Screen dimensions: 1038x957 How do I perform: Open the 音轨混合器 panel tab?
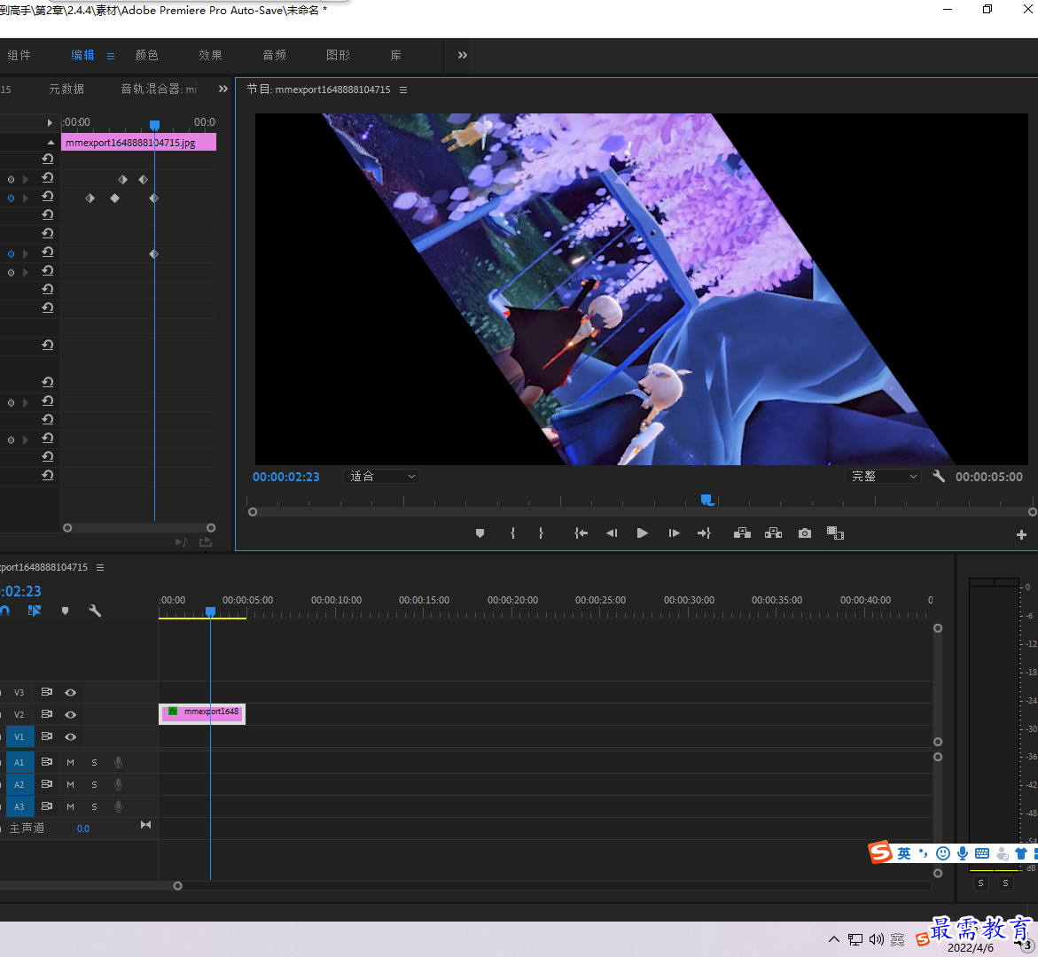pos(158,89)
